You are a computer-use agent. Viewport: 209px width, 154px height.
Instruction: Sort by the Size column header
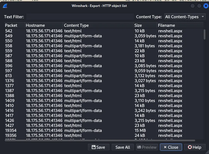click(x=145, y=25)
